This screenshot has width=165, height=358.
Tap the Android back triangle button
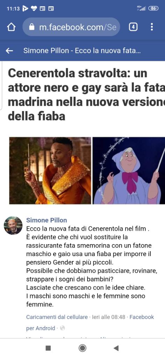coord(116,348)
